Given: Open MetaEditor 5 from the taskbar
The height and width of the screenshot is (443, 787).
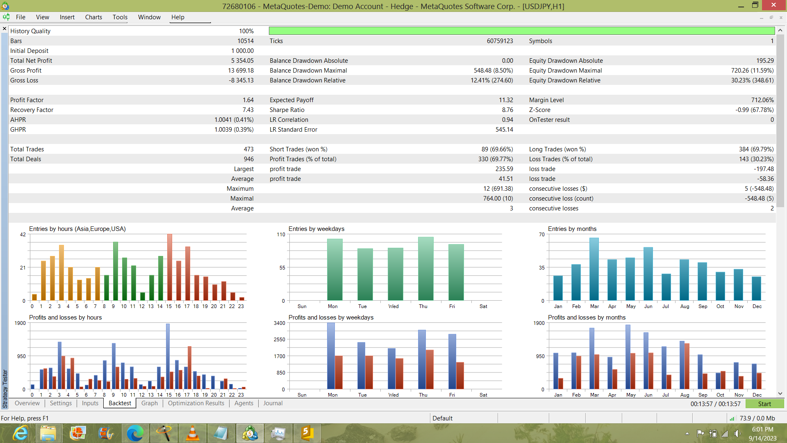Looking at the screenshot, I should pyautogui.click(x=307, y=433).
